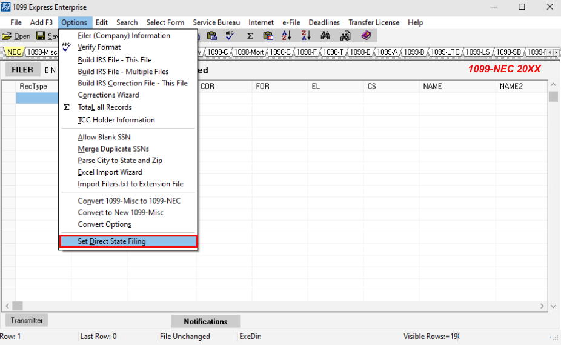
Task: Choose Merge Duplicate SSNs
Action: click(128, 149)
